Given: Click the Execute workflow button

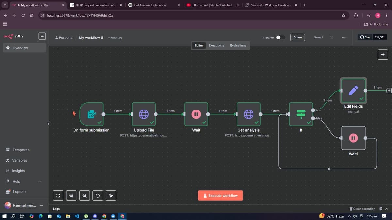Looking at the screenshot, I should coord(220,195).
